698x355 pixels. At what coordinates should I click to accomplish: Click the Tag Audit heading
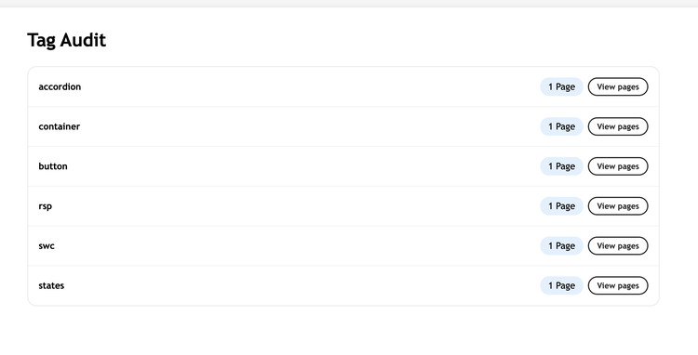coord(67,40)
